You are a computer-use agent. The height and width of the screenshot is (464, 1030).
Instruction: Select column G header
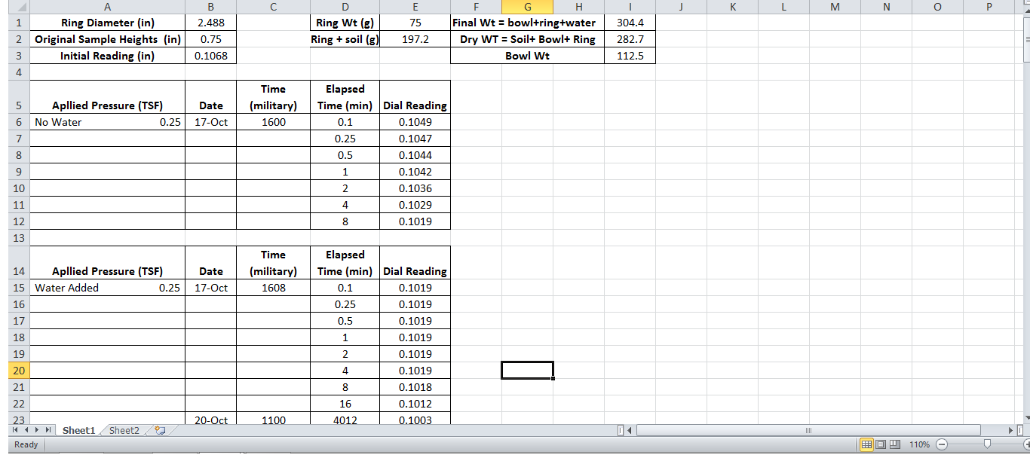527,6
